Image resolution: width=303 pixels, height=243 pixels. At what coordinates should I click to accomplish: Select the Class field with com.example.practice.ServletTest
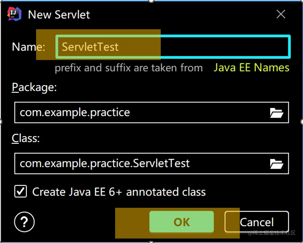140,163
